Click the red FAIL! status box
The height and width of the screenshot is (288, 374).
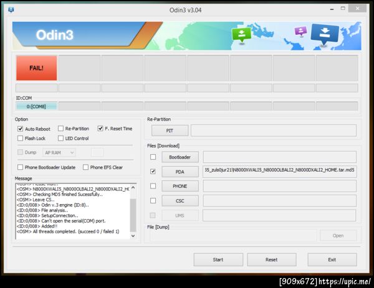(x=37, y=68)
